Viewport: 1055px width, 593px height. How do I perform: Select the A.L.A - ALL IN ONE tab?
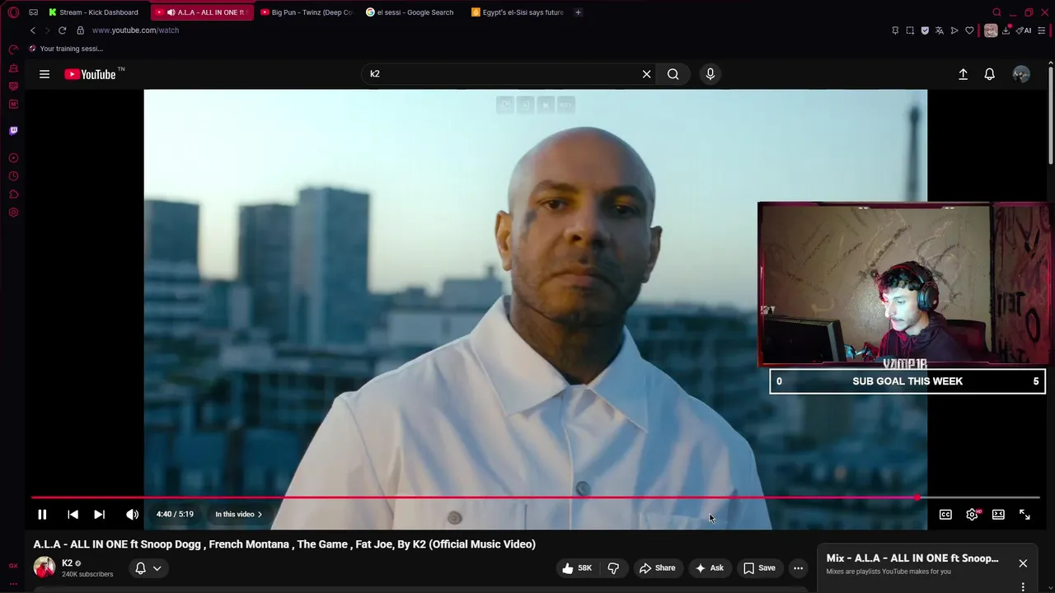pyautogui.click(x=202, y=12)
